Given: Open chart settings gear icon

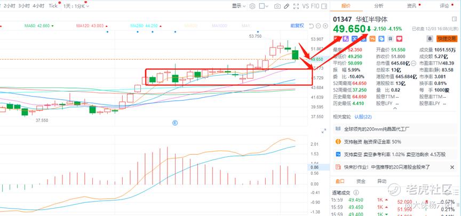Looking at the screenshot, I should (252, 6).
